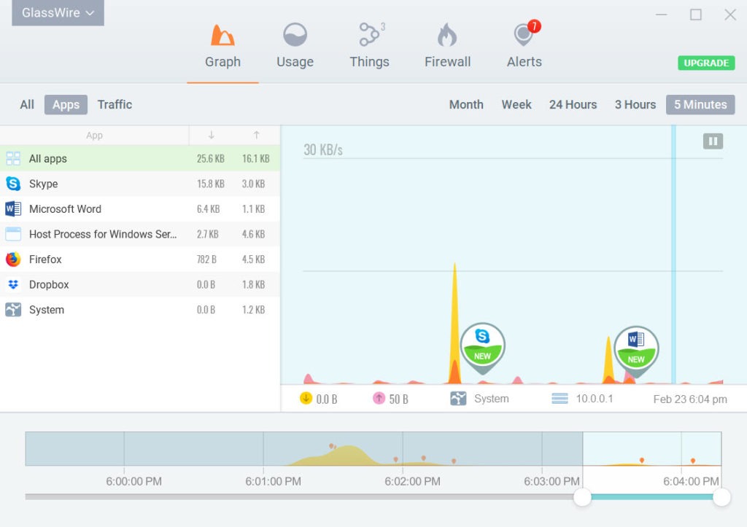
Task: Click the yellow download arrow icon
Action: [x=306, y=398]
